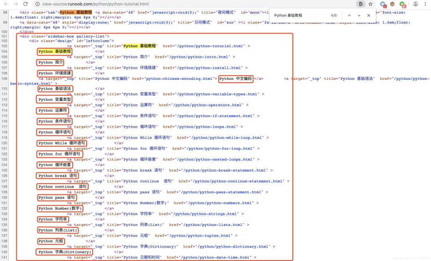The image size is (431, 261).
Task: Click the boxed "Python 中文编码" link text on line 109
Action: [x=235, y=79]
